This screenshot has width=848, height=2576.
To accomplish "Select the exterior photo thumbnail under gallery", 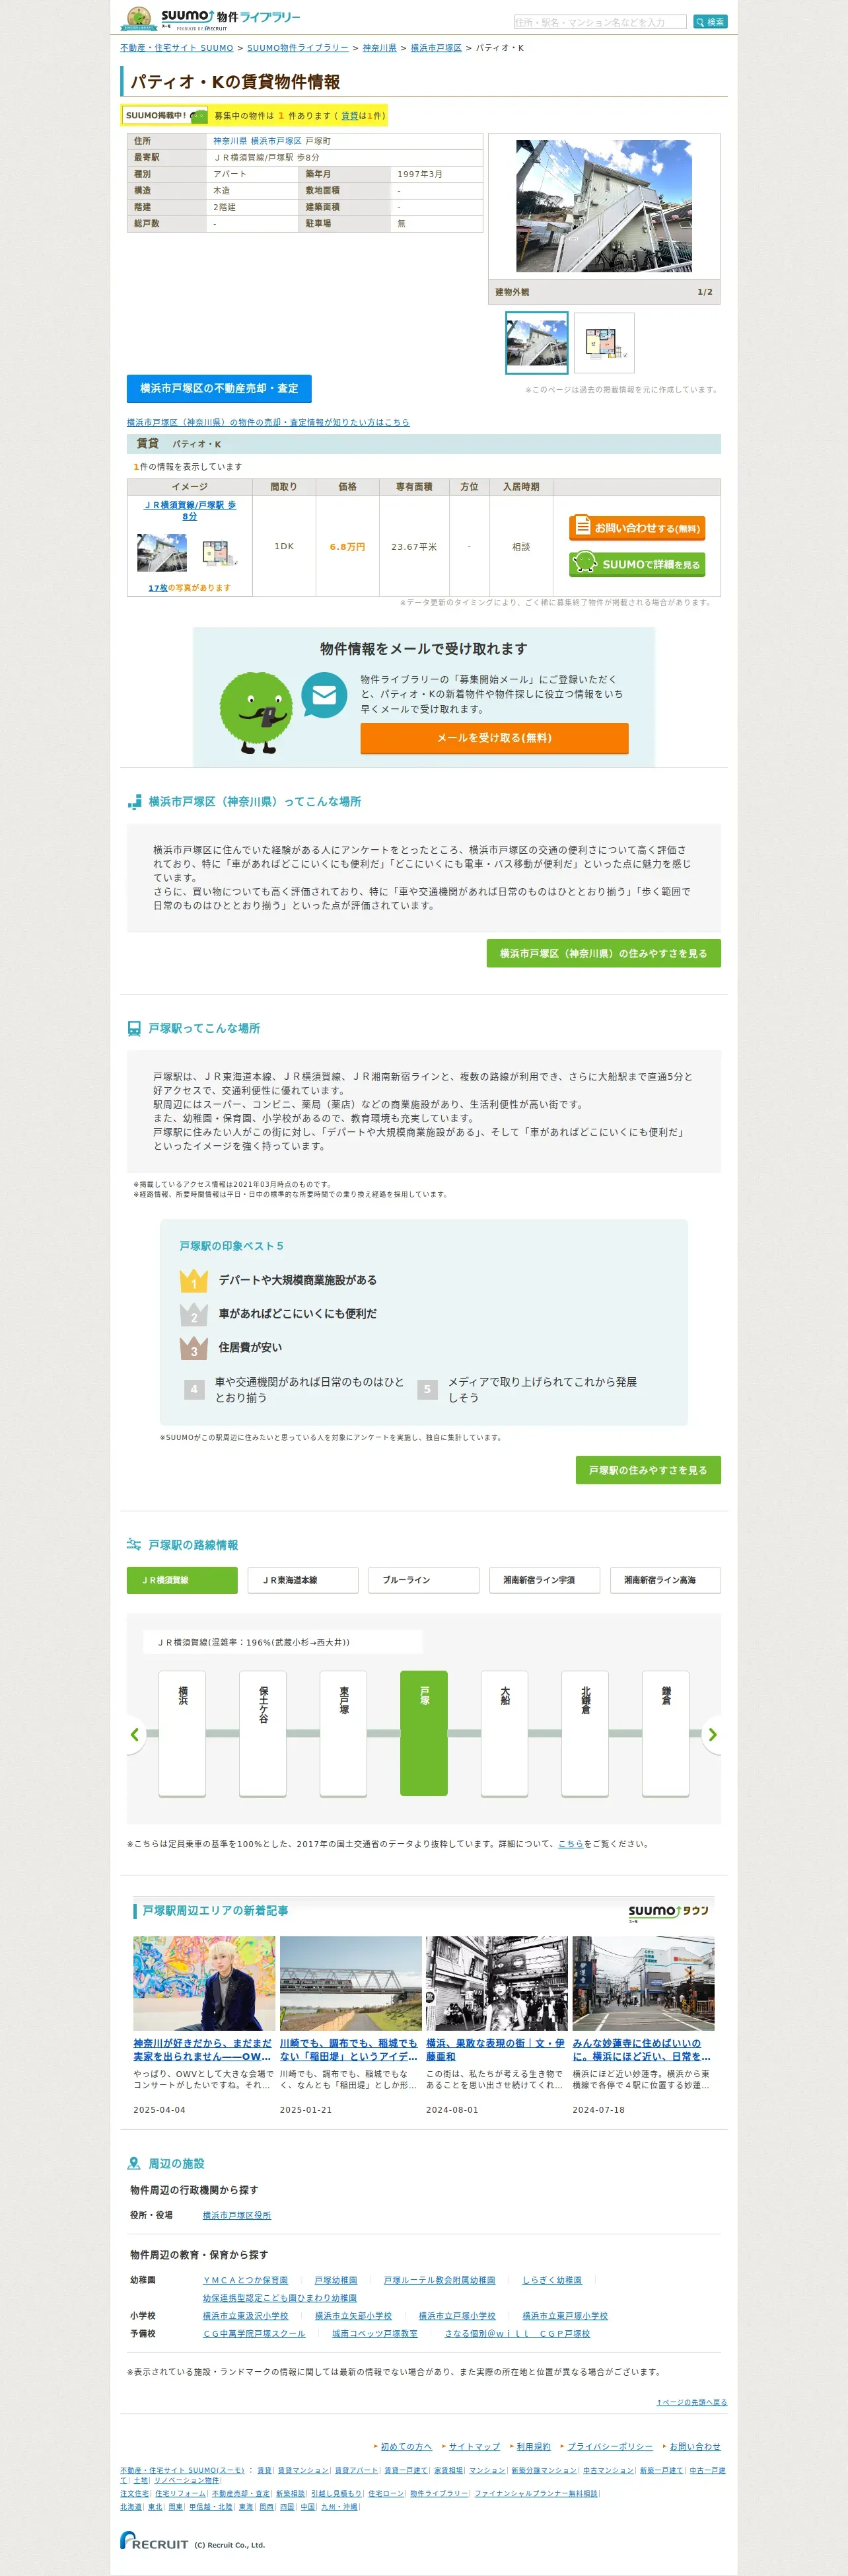I will point(536,342).
